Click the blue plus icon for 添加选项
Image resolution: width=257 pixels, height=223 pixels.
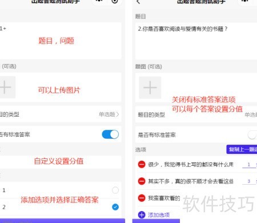click(x=142, y=215)
